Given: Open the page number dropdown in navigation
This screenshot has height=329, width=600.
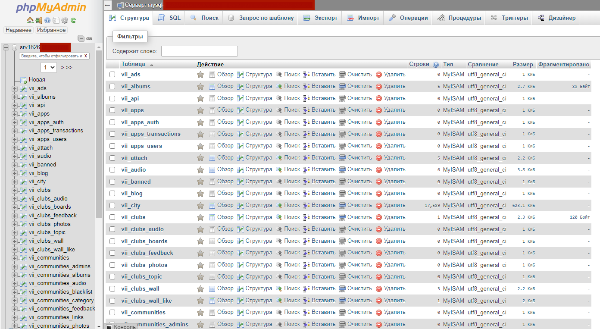Looking at the screenshot, I should coord(49,67).
